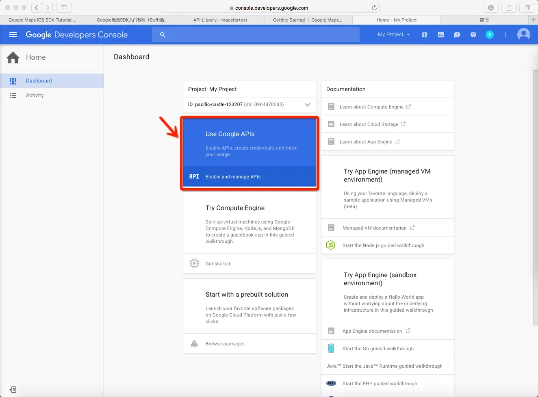Viewport: 538px width, 397px height.
Task: Click the console search input field
Action: (x=256, y=35)
